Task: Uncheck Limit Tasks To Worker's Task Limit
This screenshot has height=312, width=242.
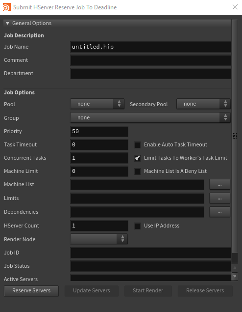Action: [137, 158]
